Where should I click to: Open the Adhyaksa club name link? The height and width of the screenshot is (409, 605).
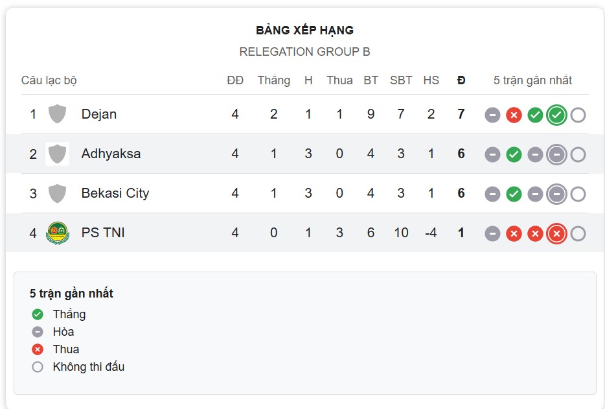[111, 154]
